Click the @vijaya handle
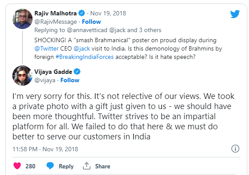 [45, 80]
